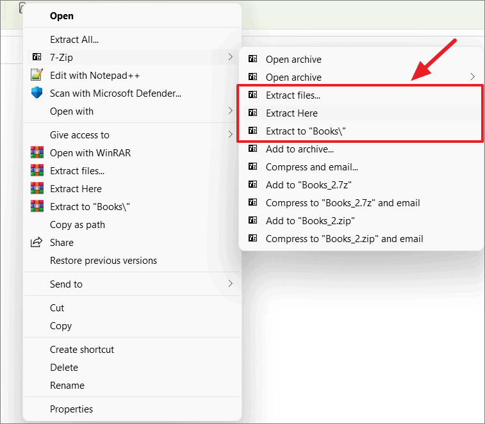Select the Send to entry
Viewport: 485px width, 424px height.
133,284
